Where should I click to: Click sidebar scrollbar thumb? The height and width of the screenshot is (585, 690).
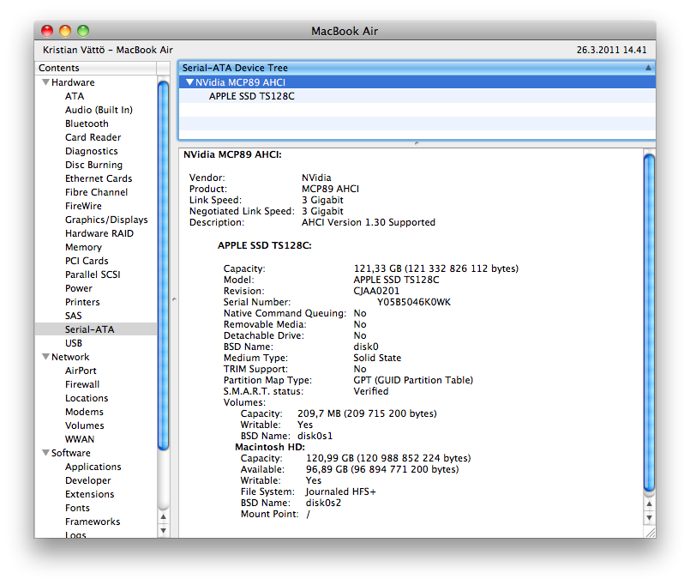coord(163,266)
